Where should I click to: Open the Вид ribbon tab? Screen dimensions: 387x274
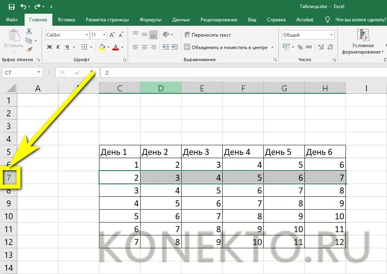coord(252,20)
